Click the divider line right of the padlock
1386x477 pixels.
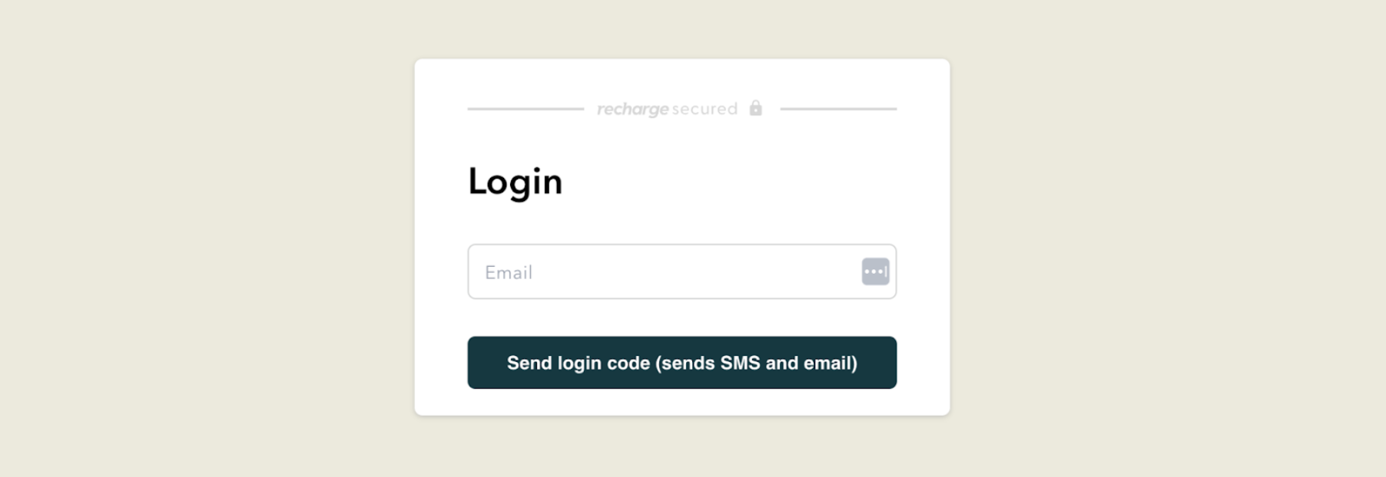click(838, 109)
